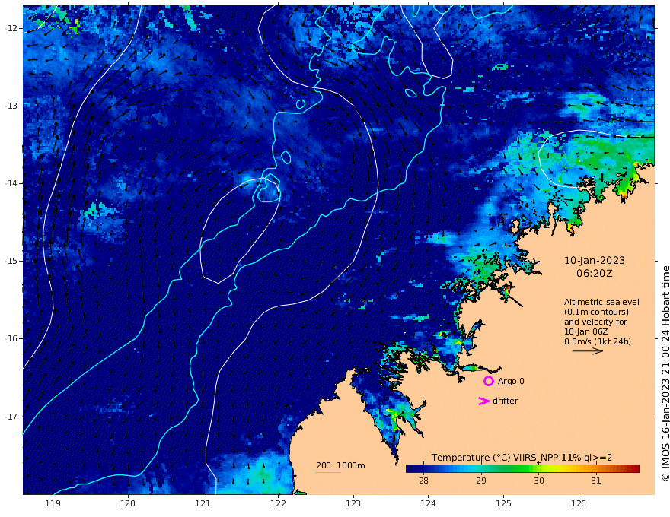Click colorbar tick label 30

(539, 481)
